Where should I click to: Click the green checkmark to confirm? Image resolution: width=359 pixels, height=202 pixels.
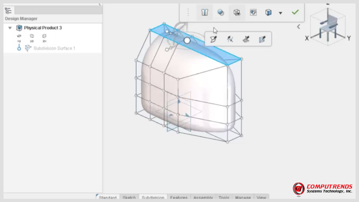pos(295,12)
